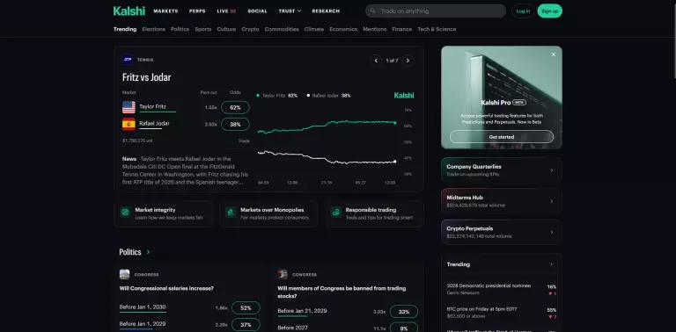Click the search magnifier icon
Viewport: 676px width, 332px height.
[373, 11]
